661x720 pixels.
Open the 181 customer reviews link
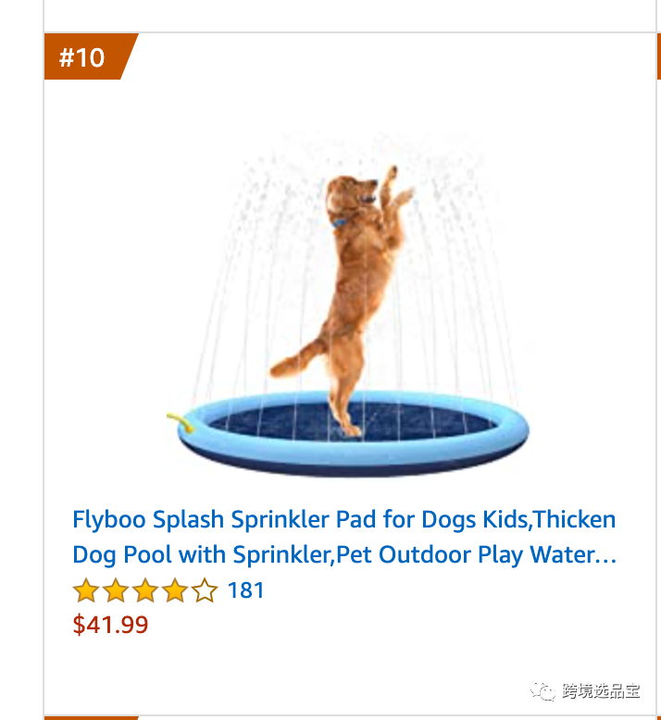245,590
